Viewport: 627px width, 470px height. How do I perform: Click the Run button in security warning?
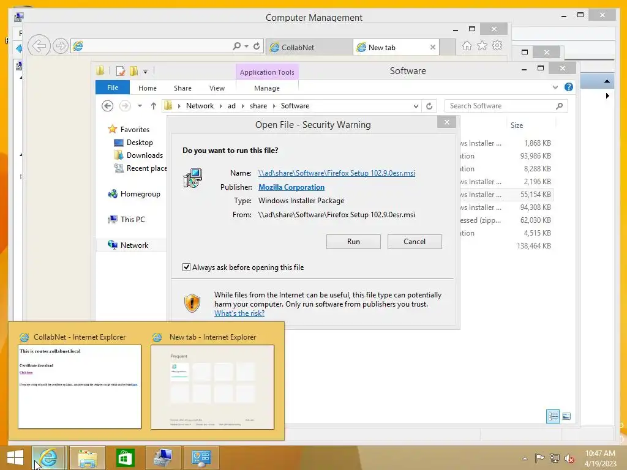(x=353, y=241)
